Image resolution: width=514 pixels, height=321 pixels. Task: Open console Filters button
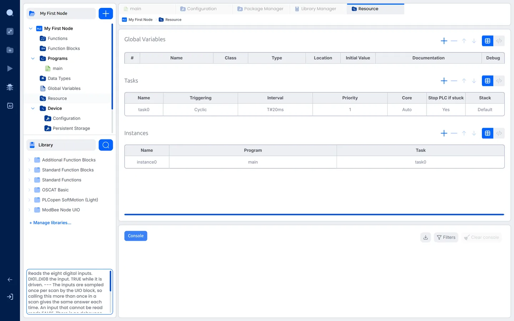446,238
